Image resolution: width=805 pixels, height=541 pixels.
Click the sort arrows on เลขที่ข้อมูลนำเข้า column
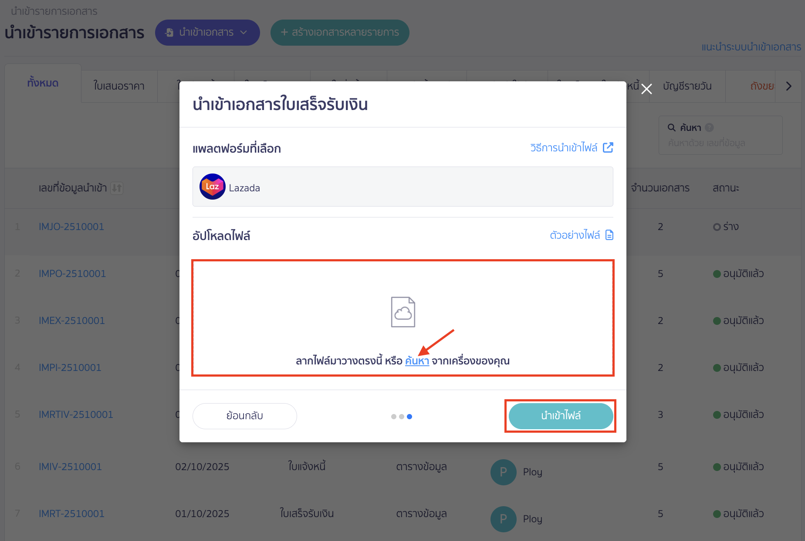pos(117,188)
